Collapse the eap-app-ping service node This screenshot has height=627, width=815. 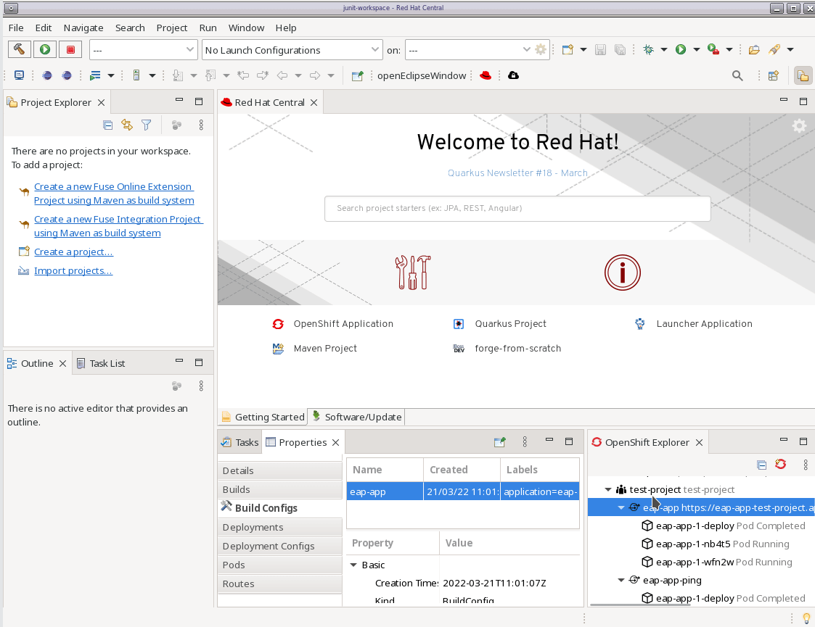pos(621,581)
